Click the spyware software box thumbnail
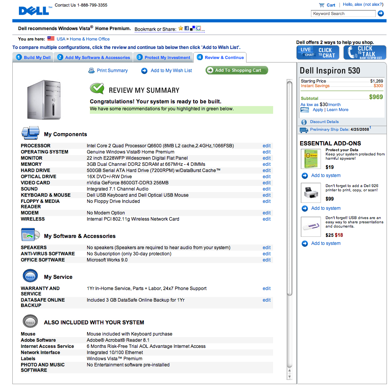Screen dimensions: 390x388 pos(311,159)
